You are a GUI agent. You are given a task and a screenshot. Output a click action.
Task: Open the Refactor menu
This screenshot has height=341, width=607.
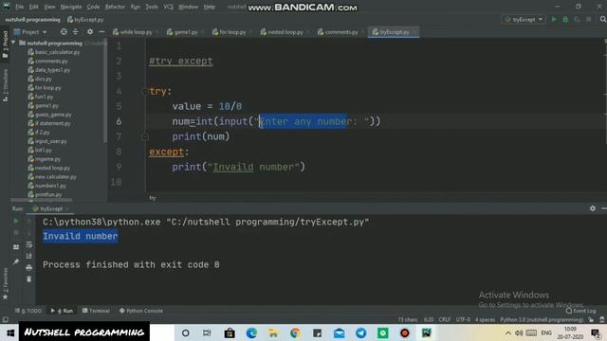click(x=115, y=7)
